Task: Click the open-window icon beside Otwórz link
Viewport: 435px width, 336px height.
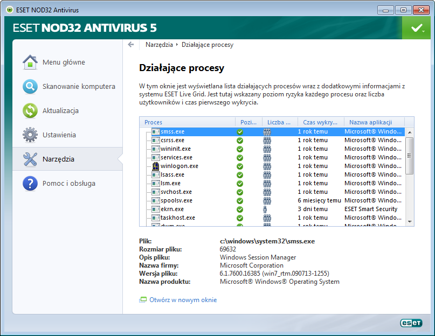Action: point(143,300)
